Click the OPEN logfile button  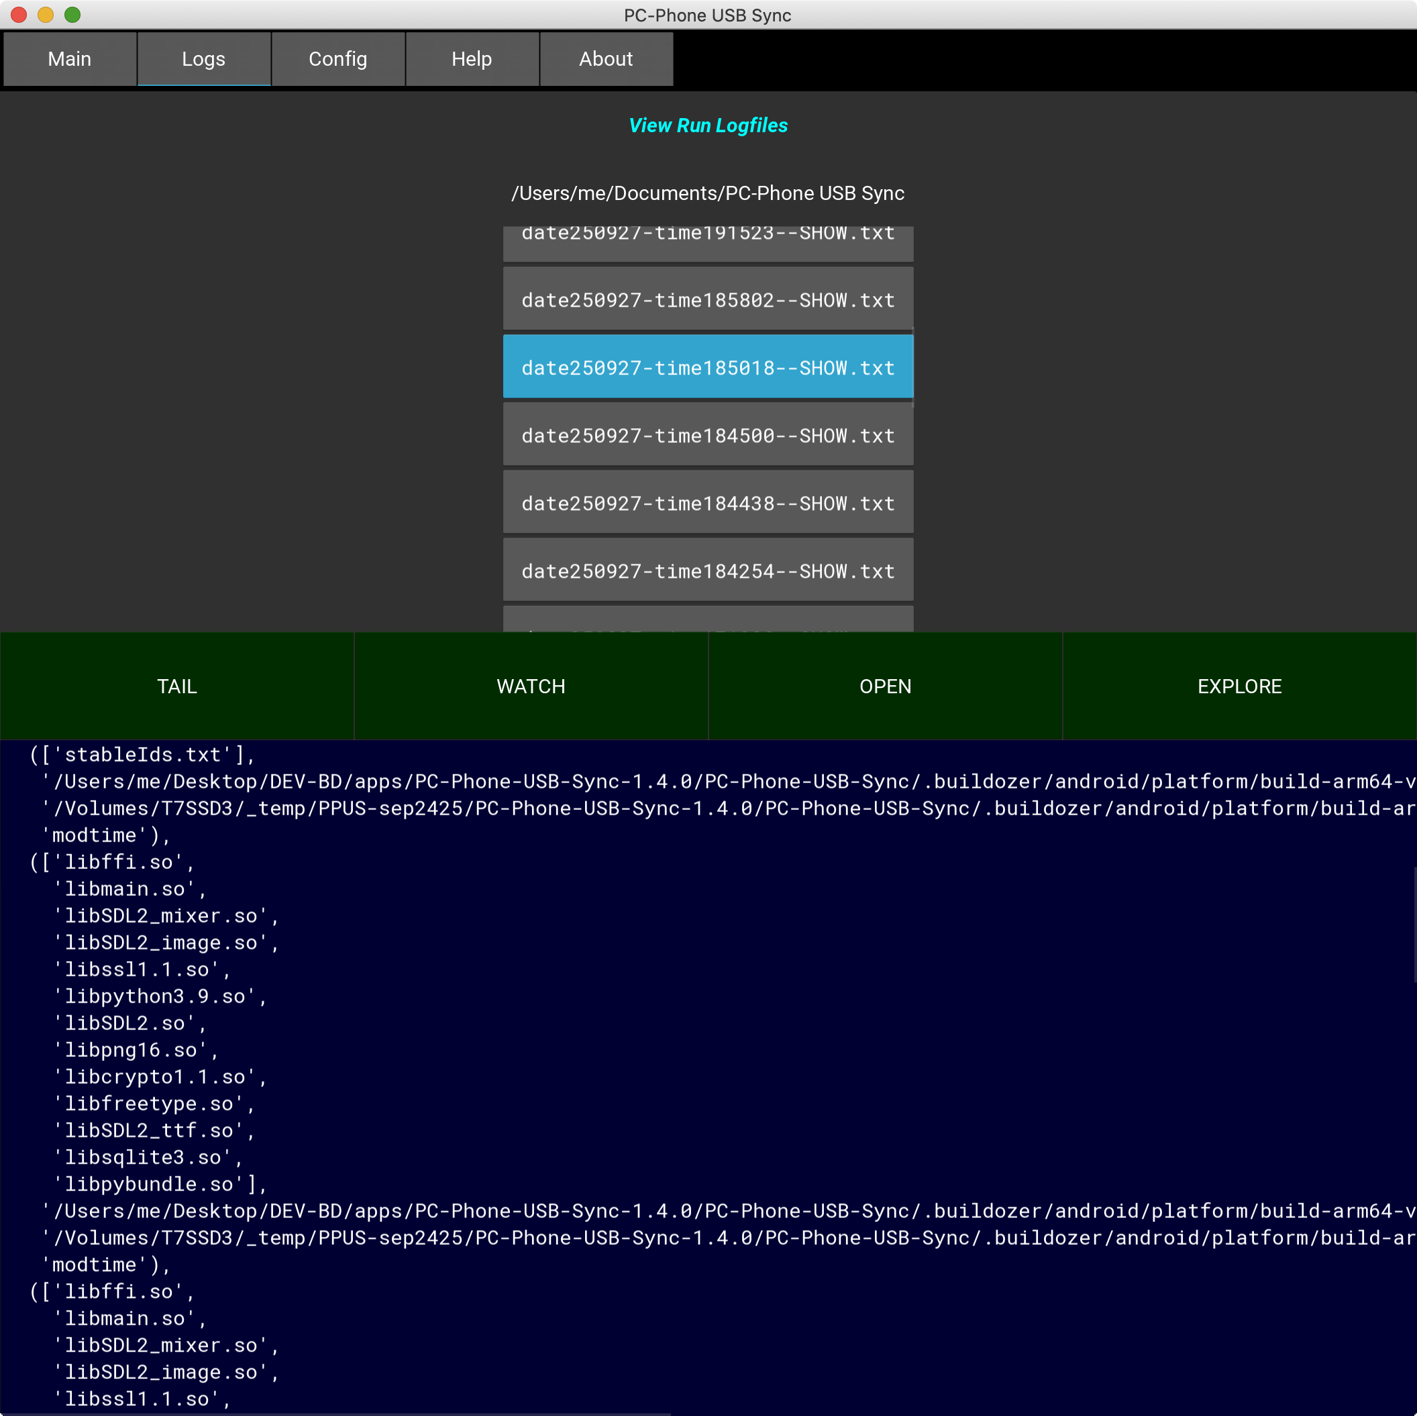[x=885, y=686]
